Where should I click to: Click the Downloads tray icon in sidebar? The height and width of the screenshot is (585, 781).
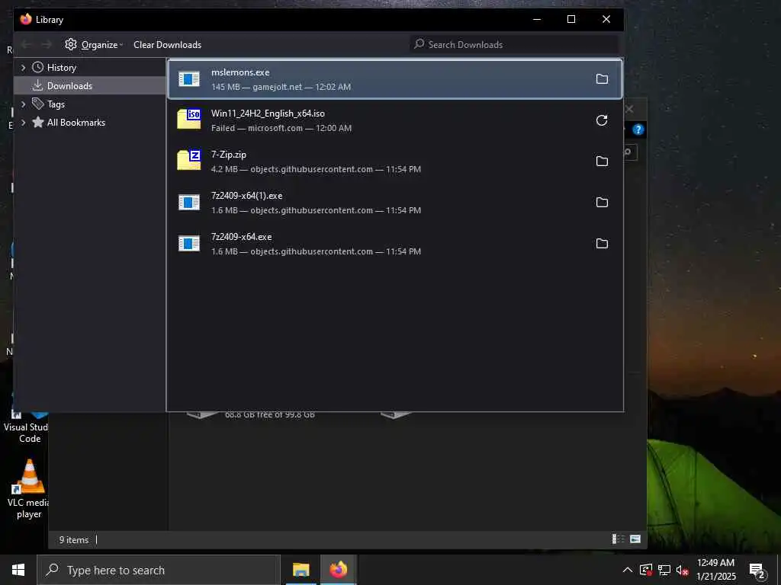tap(38, 85)
